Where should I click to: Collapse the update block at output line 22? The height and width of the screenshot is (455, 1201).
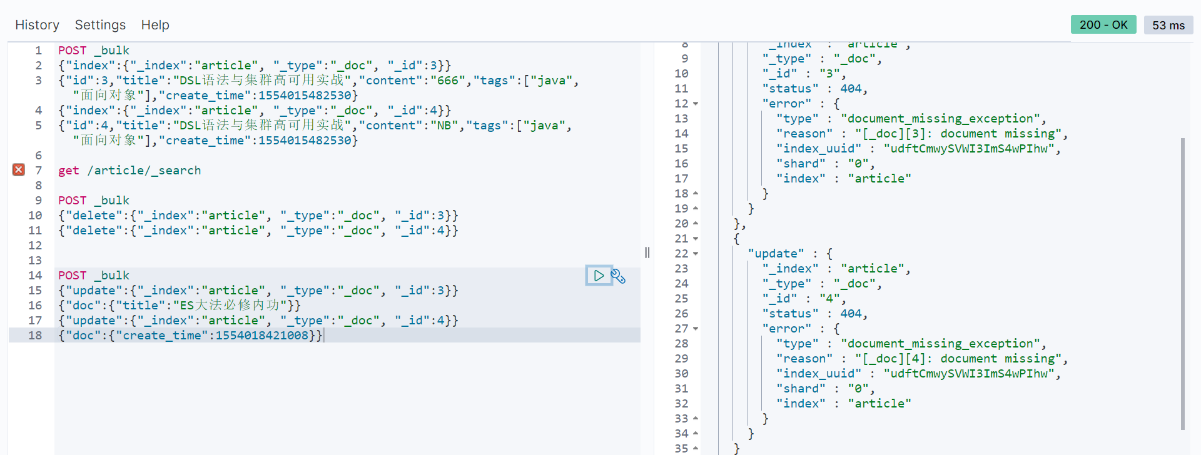696,254
